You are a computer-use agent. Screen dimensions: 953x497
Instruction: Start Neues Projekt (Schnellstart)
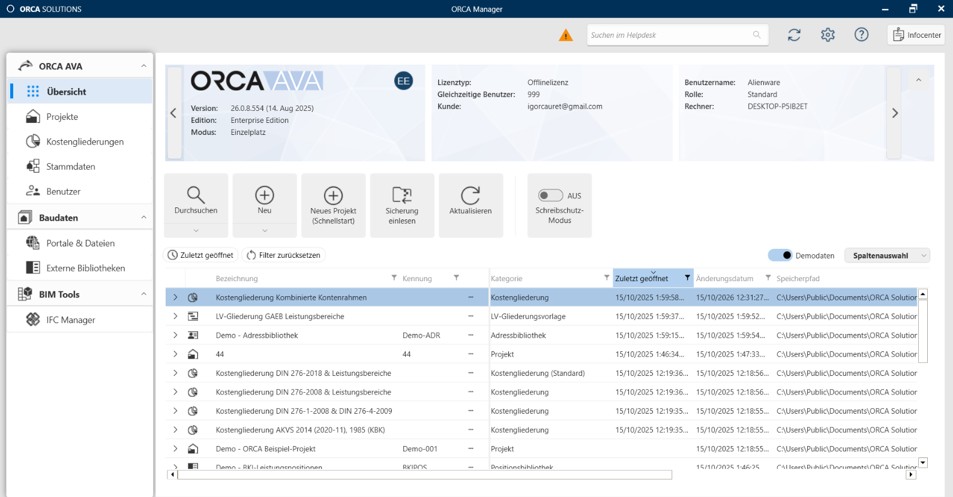tap(333, 195)
